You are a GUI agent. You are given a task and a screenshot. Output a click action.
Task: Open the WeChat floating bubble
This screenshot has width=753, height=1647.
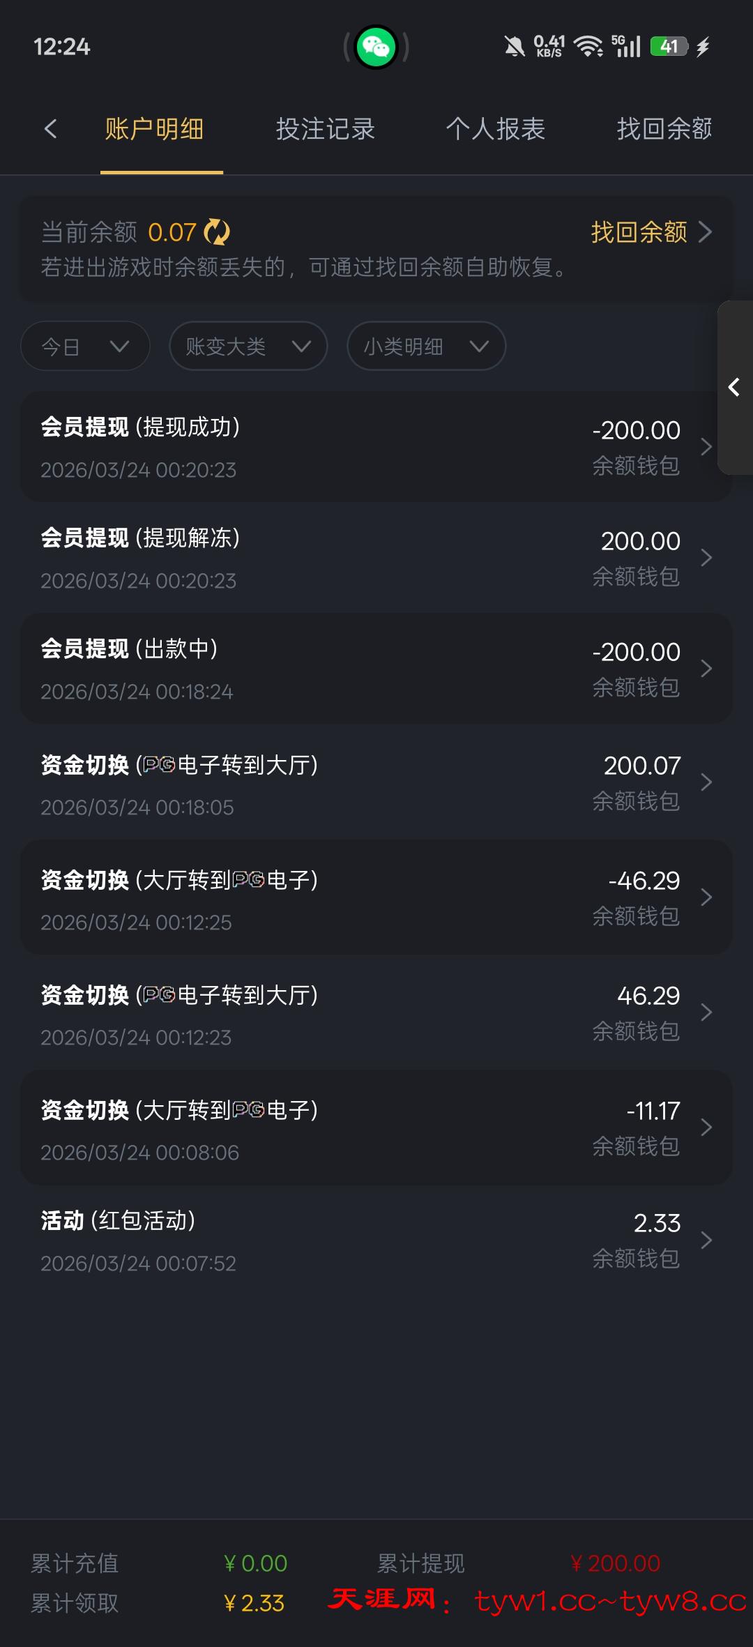pyautogui.click(x=376, y=47)
